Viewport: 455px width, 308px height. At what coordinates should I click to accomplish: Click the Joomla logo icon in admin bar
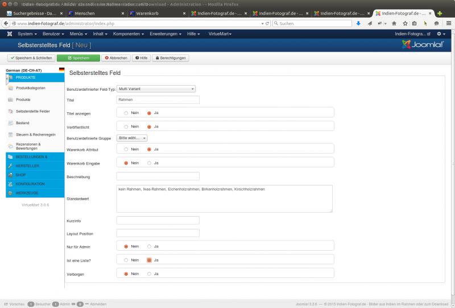[x=9, y=34]
